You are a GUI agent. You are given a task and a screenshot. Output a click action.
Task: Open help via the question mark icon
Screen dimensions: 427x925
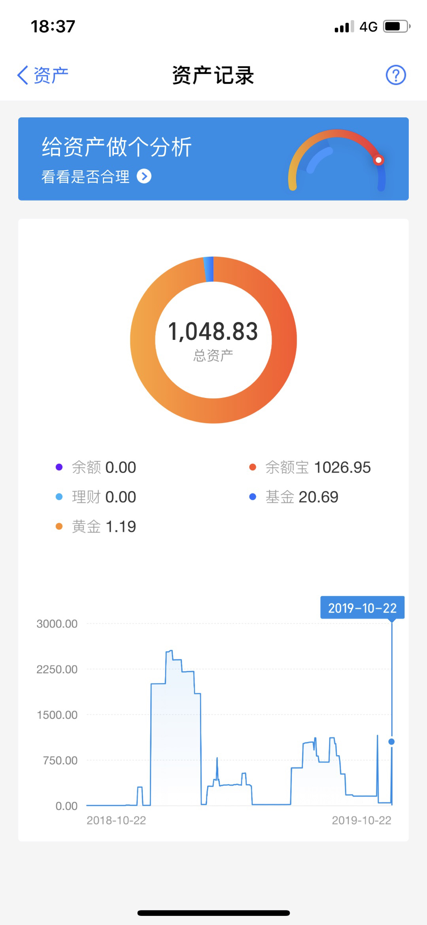tap(395, 75)
